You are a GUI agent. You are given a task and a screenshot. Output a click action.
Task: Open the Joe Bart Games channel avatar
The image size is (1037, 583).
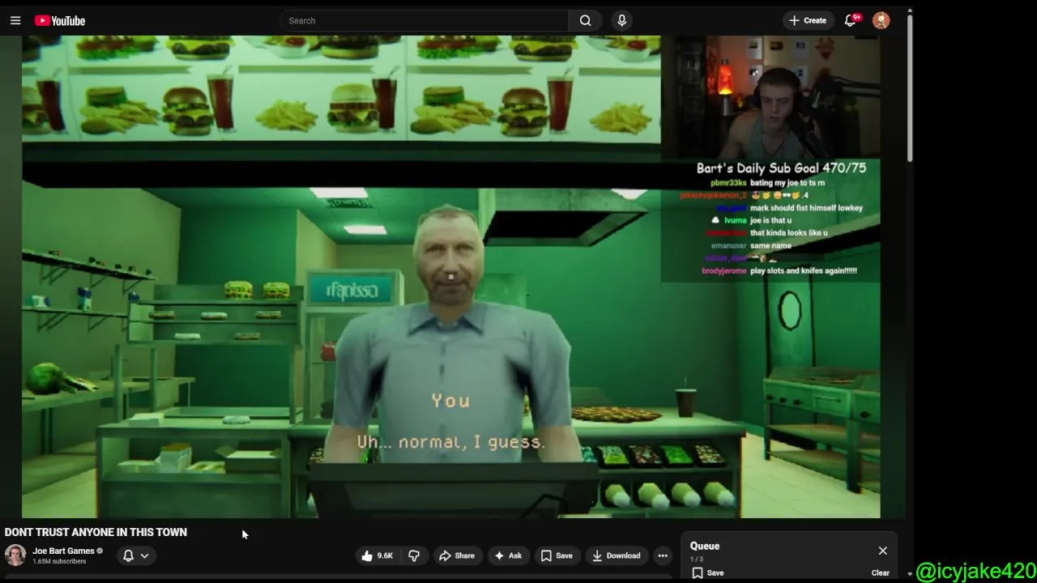pyautogui.click(x=15, y=555)
